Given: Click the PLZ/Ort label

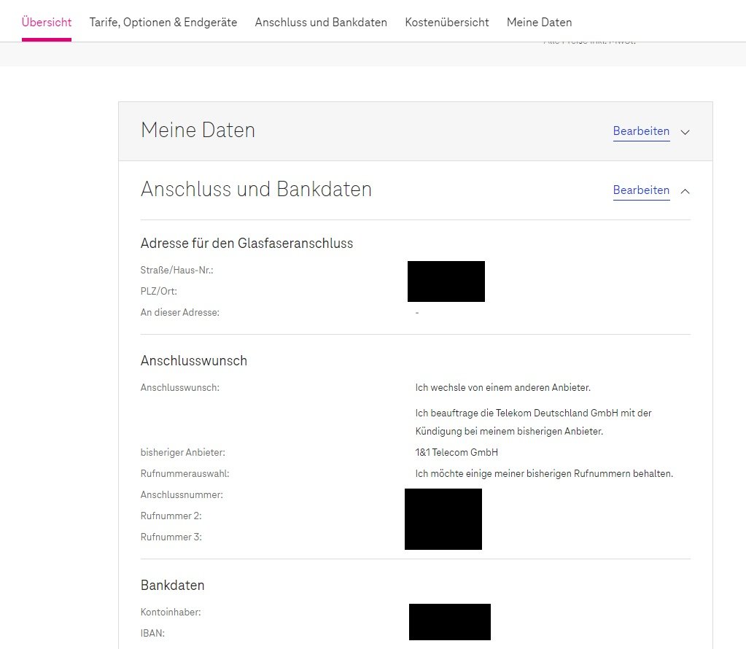Looking at the screenshot, I should [x=158, y=291].
